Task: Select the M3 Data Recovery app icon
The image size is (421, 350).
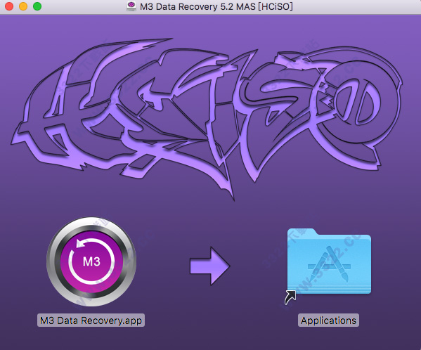Action: coord(91,261)
